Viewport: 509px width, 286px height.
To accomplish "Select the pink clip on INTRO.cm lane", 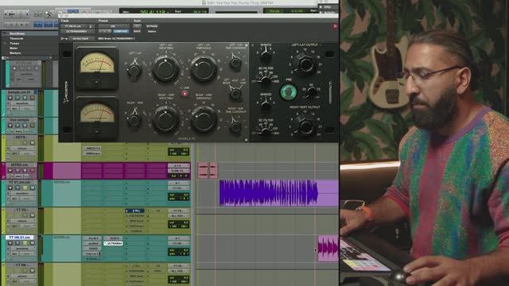I will coord(208,171).
